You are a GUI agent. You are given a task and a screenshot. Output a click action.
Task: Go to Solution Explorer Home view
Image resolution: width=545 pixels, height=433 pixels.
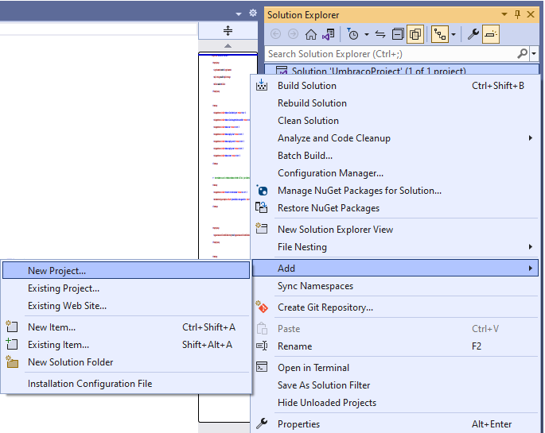coord(311,34)
